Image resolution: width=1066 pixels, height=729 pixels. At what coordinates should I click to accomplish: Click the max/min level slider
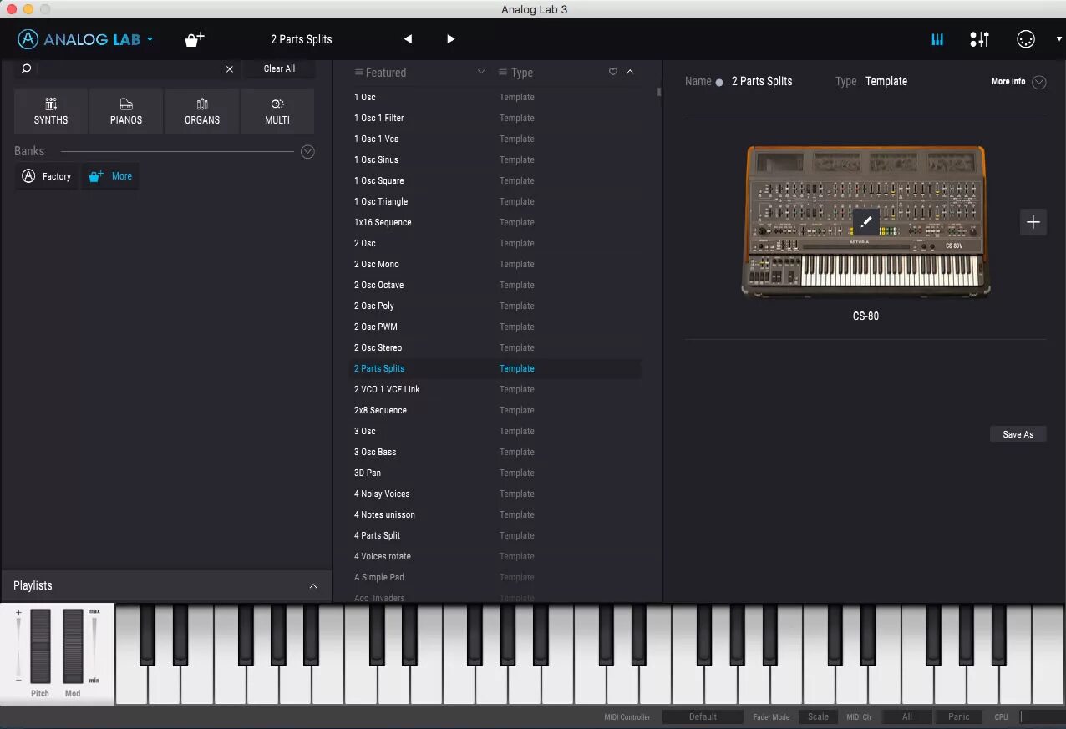pyautogui.click(x=94, y=646)
